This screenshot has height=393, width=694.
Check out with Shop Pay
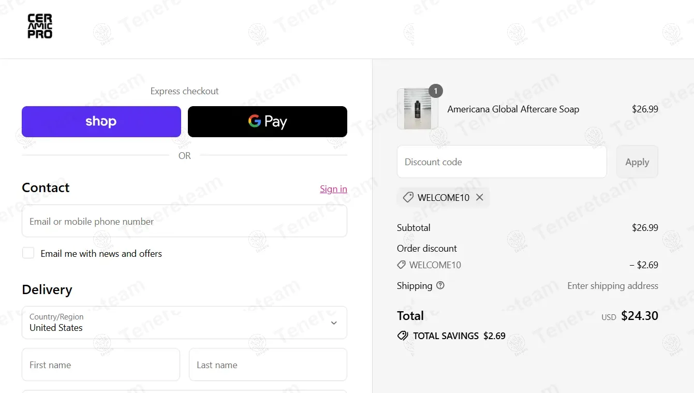[101, 122]
